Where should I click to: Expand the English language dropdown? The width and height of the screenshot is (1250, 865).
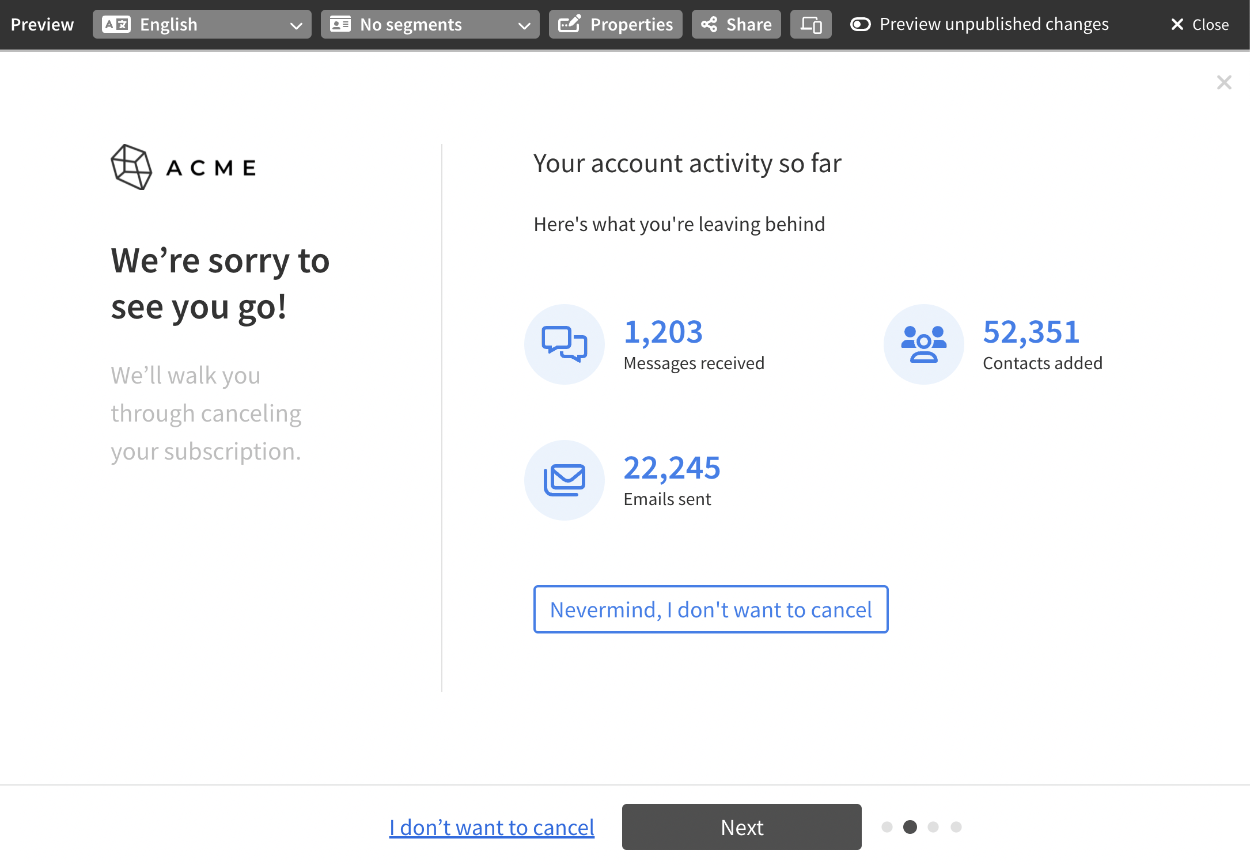(202, 24)
